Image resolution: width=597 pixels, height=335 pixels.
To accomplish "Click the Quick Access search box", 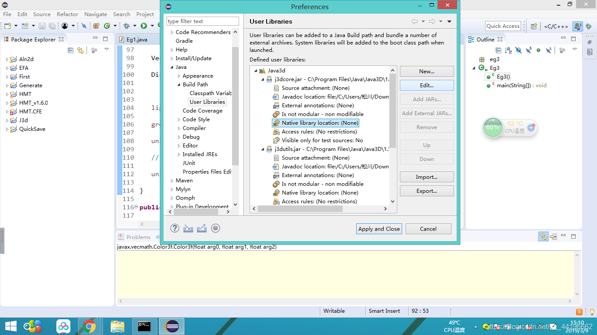I will point(503,26).
